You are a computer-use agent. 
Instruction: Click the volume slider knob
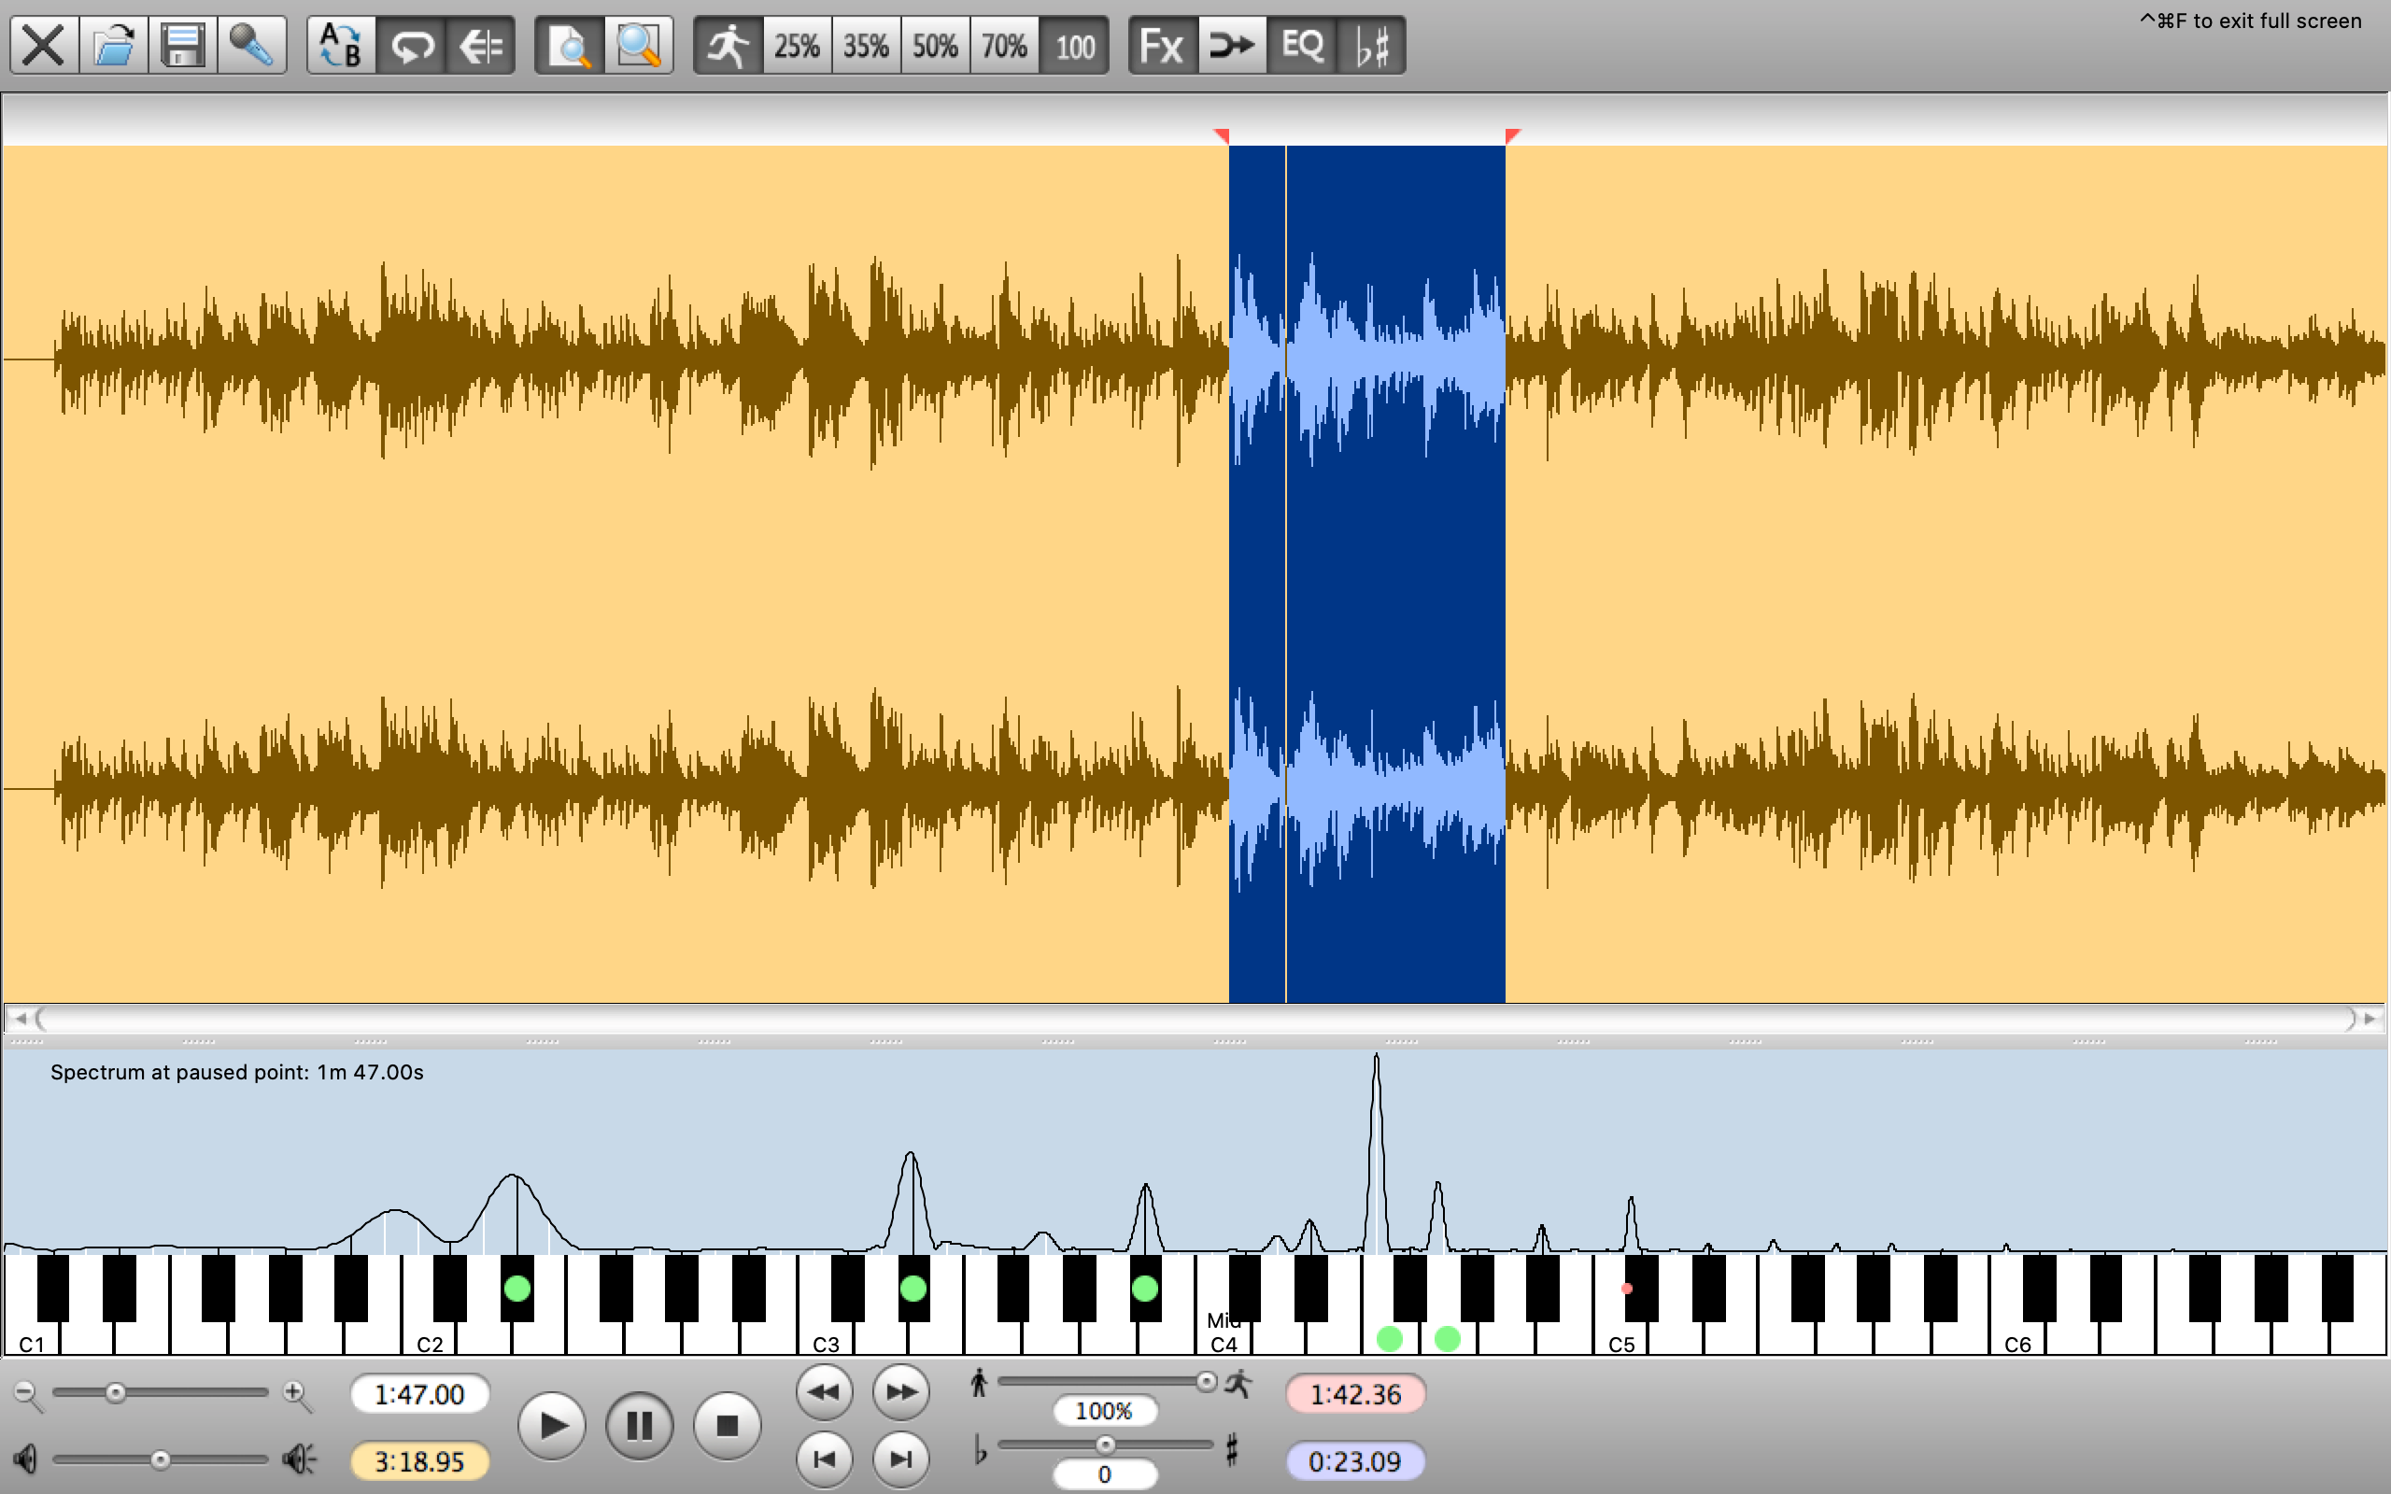click(160, 1459)
